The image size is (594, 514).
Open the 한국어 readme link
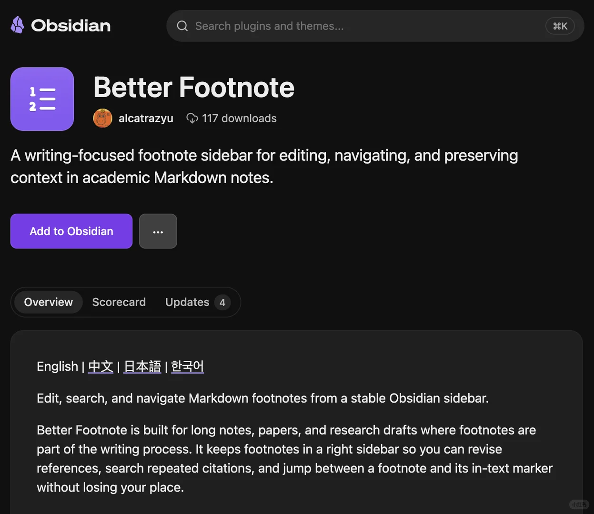click(187, 366)
